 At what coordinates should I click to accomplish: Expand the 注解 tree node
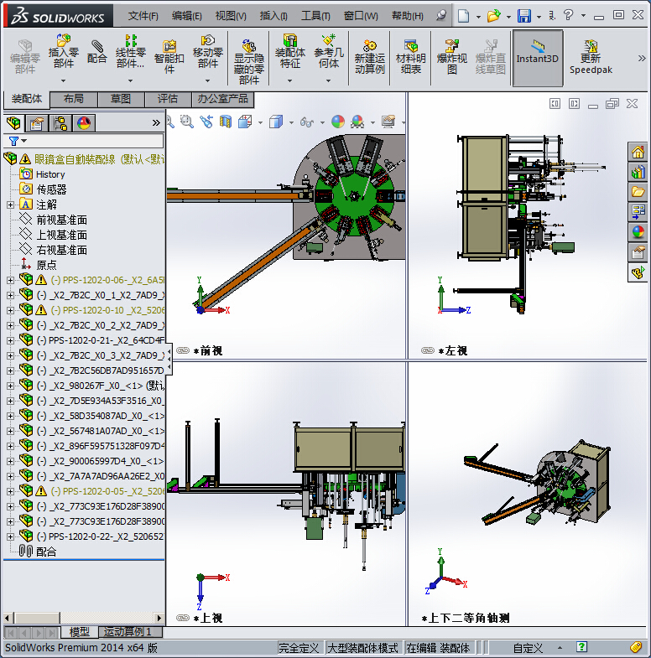[11, 205]
